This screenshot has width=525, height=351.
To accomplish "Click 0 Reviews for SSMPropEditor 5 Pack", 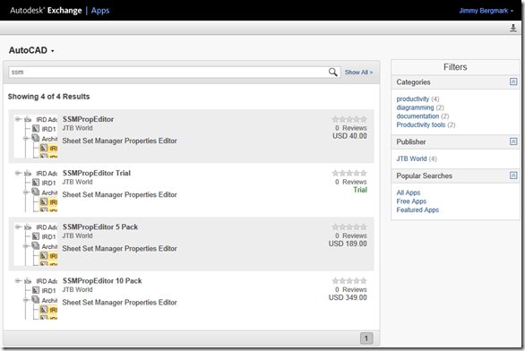I will (351, 235).
